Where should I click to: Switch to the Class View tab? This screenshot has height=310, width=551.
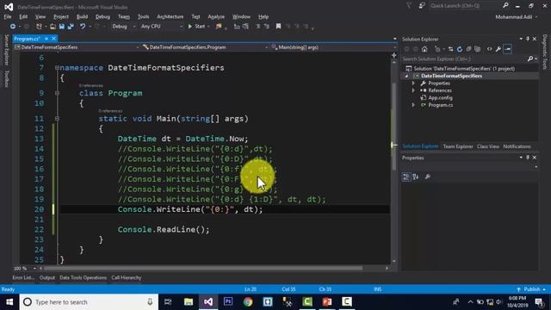pyautogui.click(x=488, y=146)
